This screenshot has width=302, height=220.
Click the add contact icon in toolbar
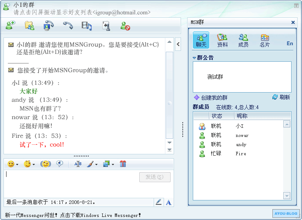[10, 25]
